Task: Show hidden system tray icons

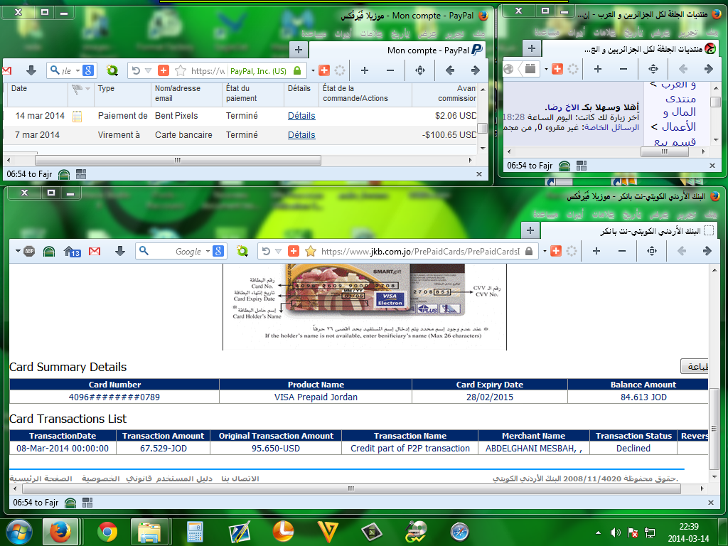Action: tap(598, 532)
